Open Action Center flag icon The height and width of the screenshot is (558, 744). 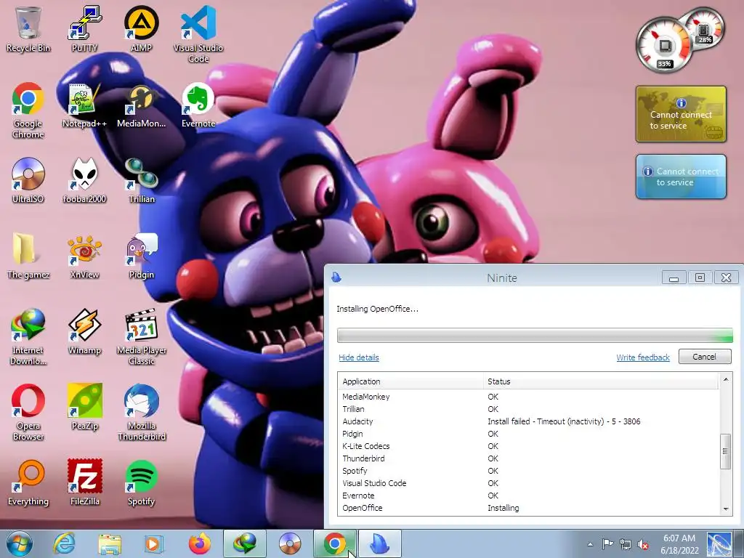[607, 544]
